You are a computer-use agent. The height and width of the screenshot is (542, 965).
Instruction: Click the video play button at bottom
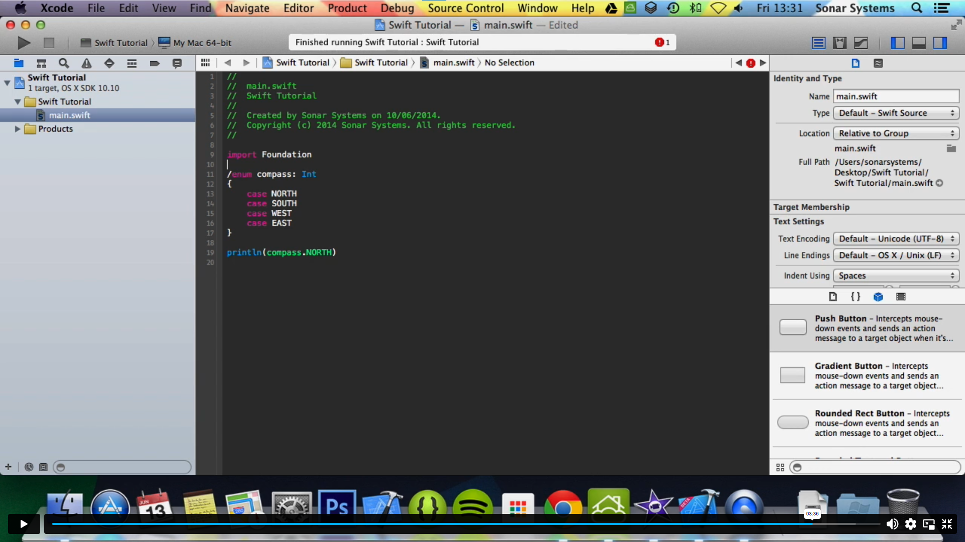(x=22, y=523)
